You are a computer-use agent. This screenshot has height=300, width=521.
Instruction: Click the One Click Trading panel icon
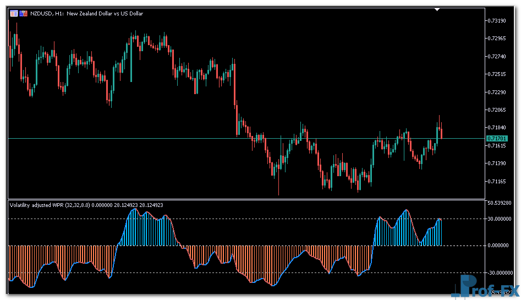14,13
